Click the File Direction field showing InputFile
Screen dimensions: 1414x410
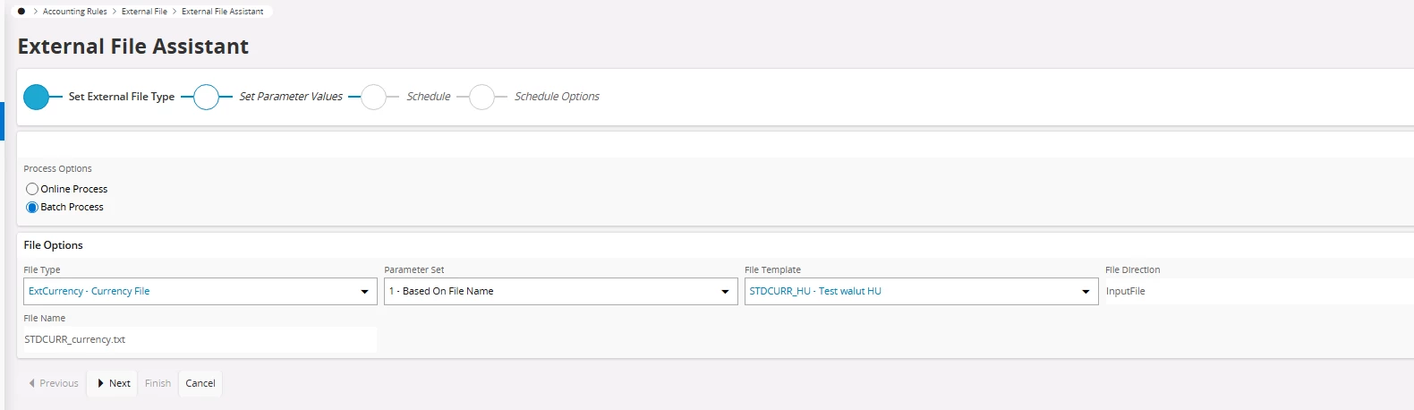[1253, 292]
